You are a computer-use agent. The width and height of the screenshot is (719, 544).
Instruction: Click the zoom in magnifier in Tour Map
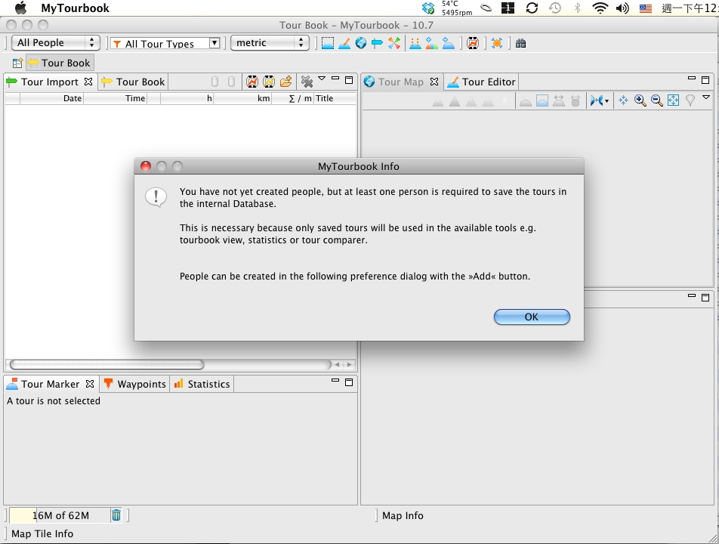click(x=640, y=100)
